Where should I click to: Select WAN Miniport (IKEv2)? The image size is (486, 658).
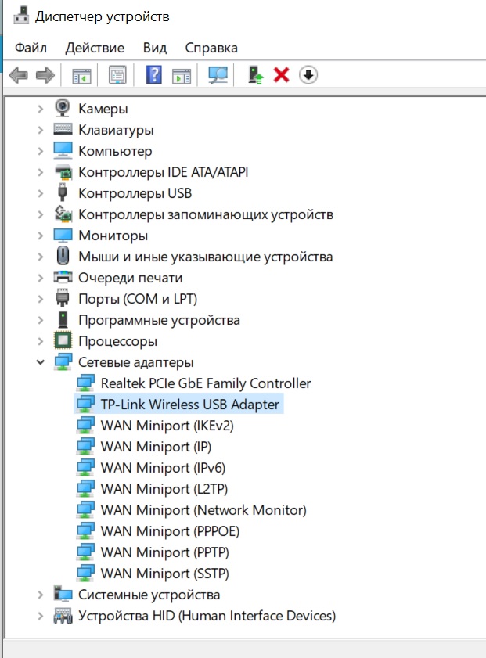pyautogui.click(x=167, y=426)
